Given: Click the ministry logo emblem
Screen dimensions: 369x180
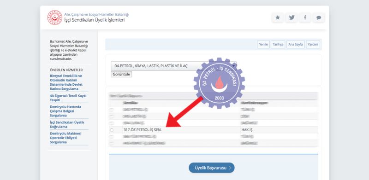Looking at the screenshot, I should [x=54, y=17].
